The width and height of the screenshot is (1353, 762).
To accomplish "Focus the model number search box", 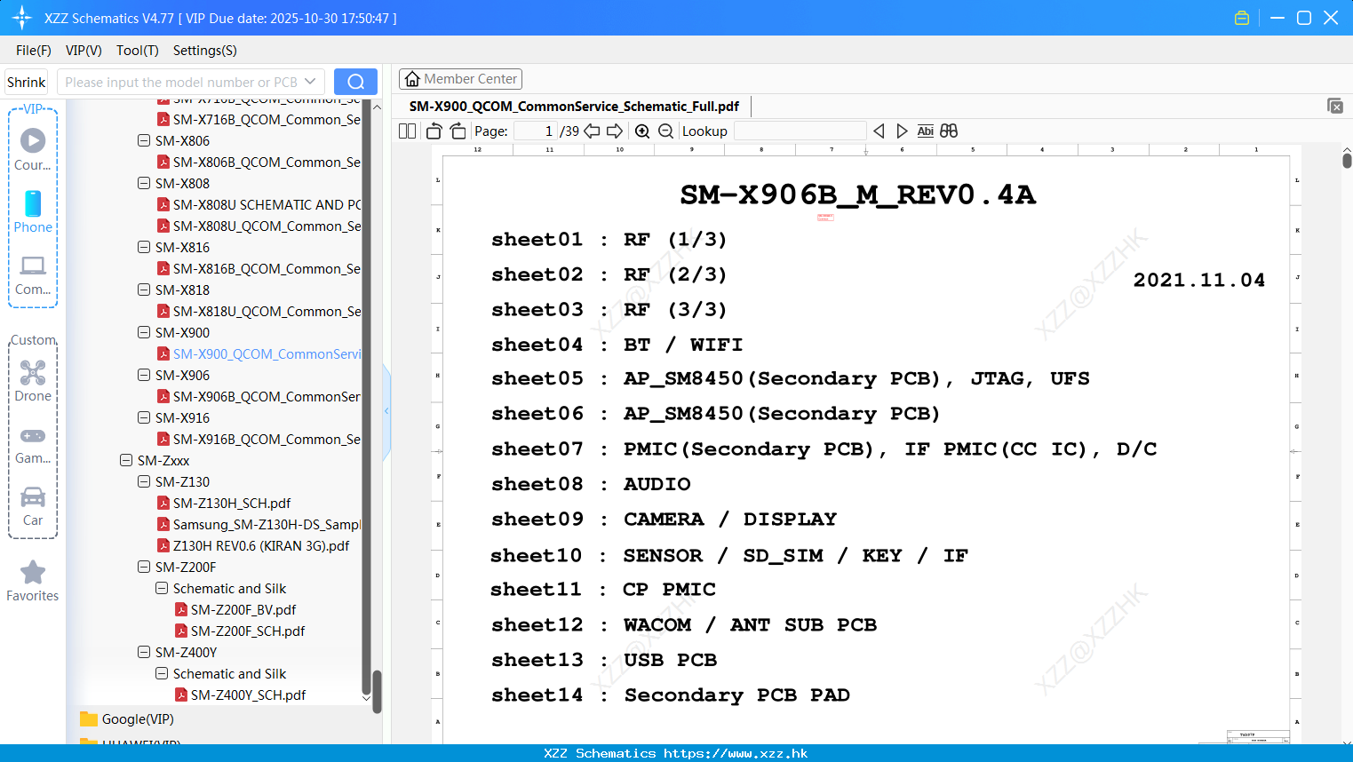I will (x=191, y=82).
